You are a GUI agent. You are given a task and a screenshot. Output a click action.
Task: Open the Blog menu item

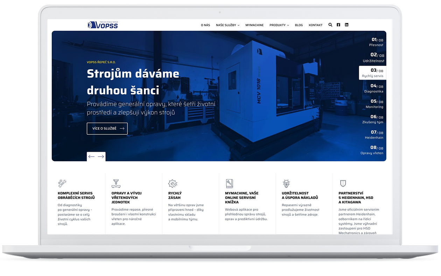299,25
